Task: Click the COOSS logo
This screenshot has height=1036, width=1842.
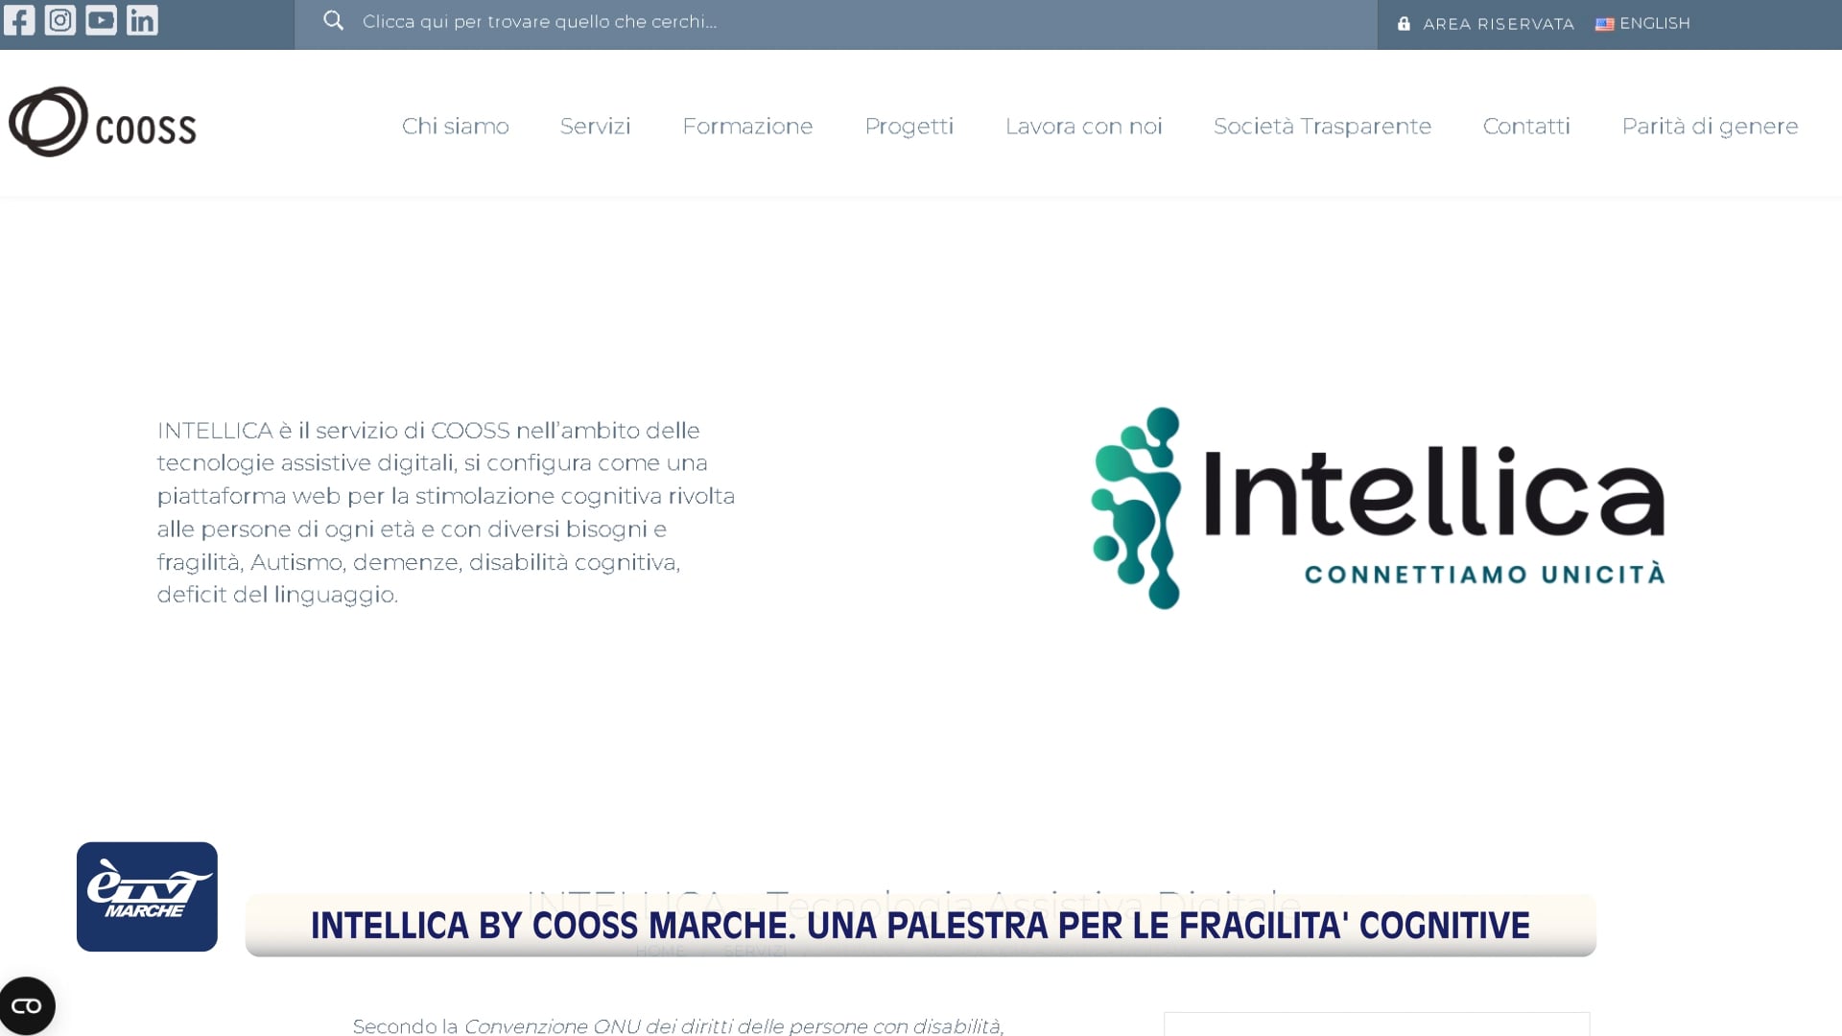Action: 103,123
